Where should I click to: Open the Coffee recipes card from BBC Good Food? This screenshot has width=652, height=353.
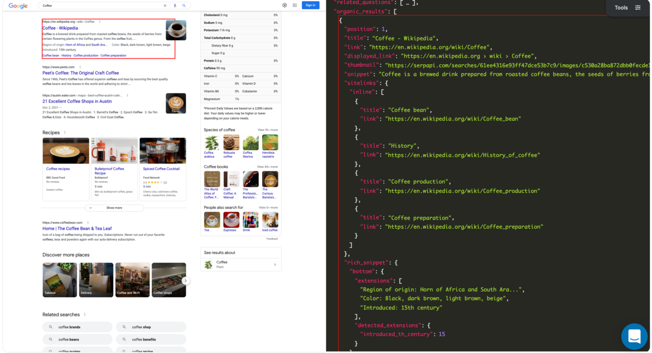pyautogui.click(x=66, y=169)
